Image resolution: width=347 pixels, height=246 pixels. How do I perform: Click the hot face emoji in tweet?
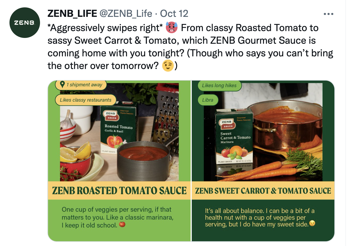click(x=171, y=28)
